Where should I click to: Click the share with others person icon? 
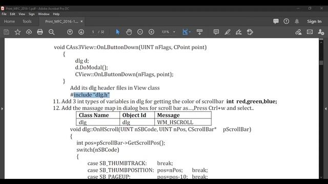pyautogui.click(x=321, y=32)
